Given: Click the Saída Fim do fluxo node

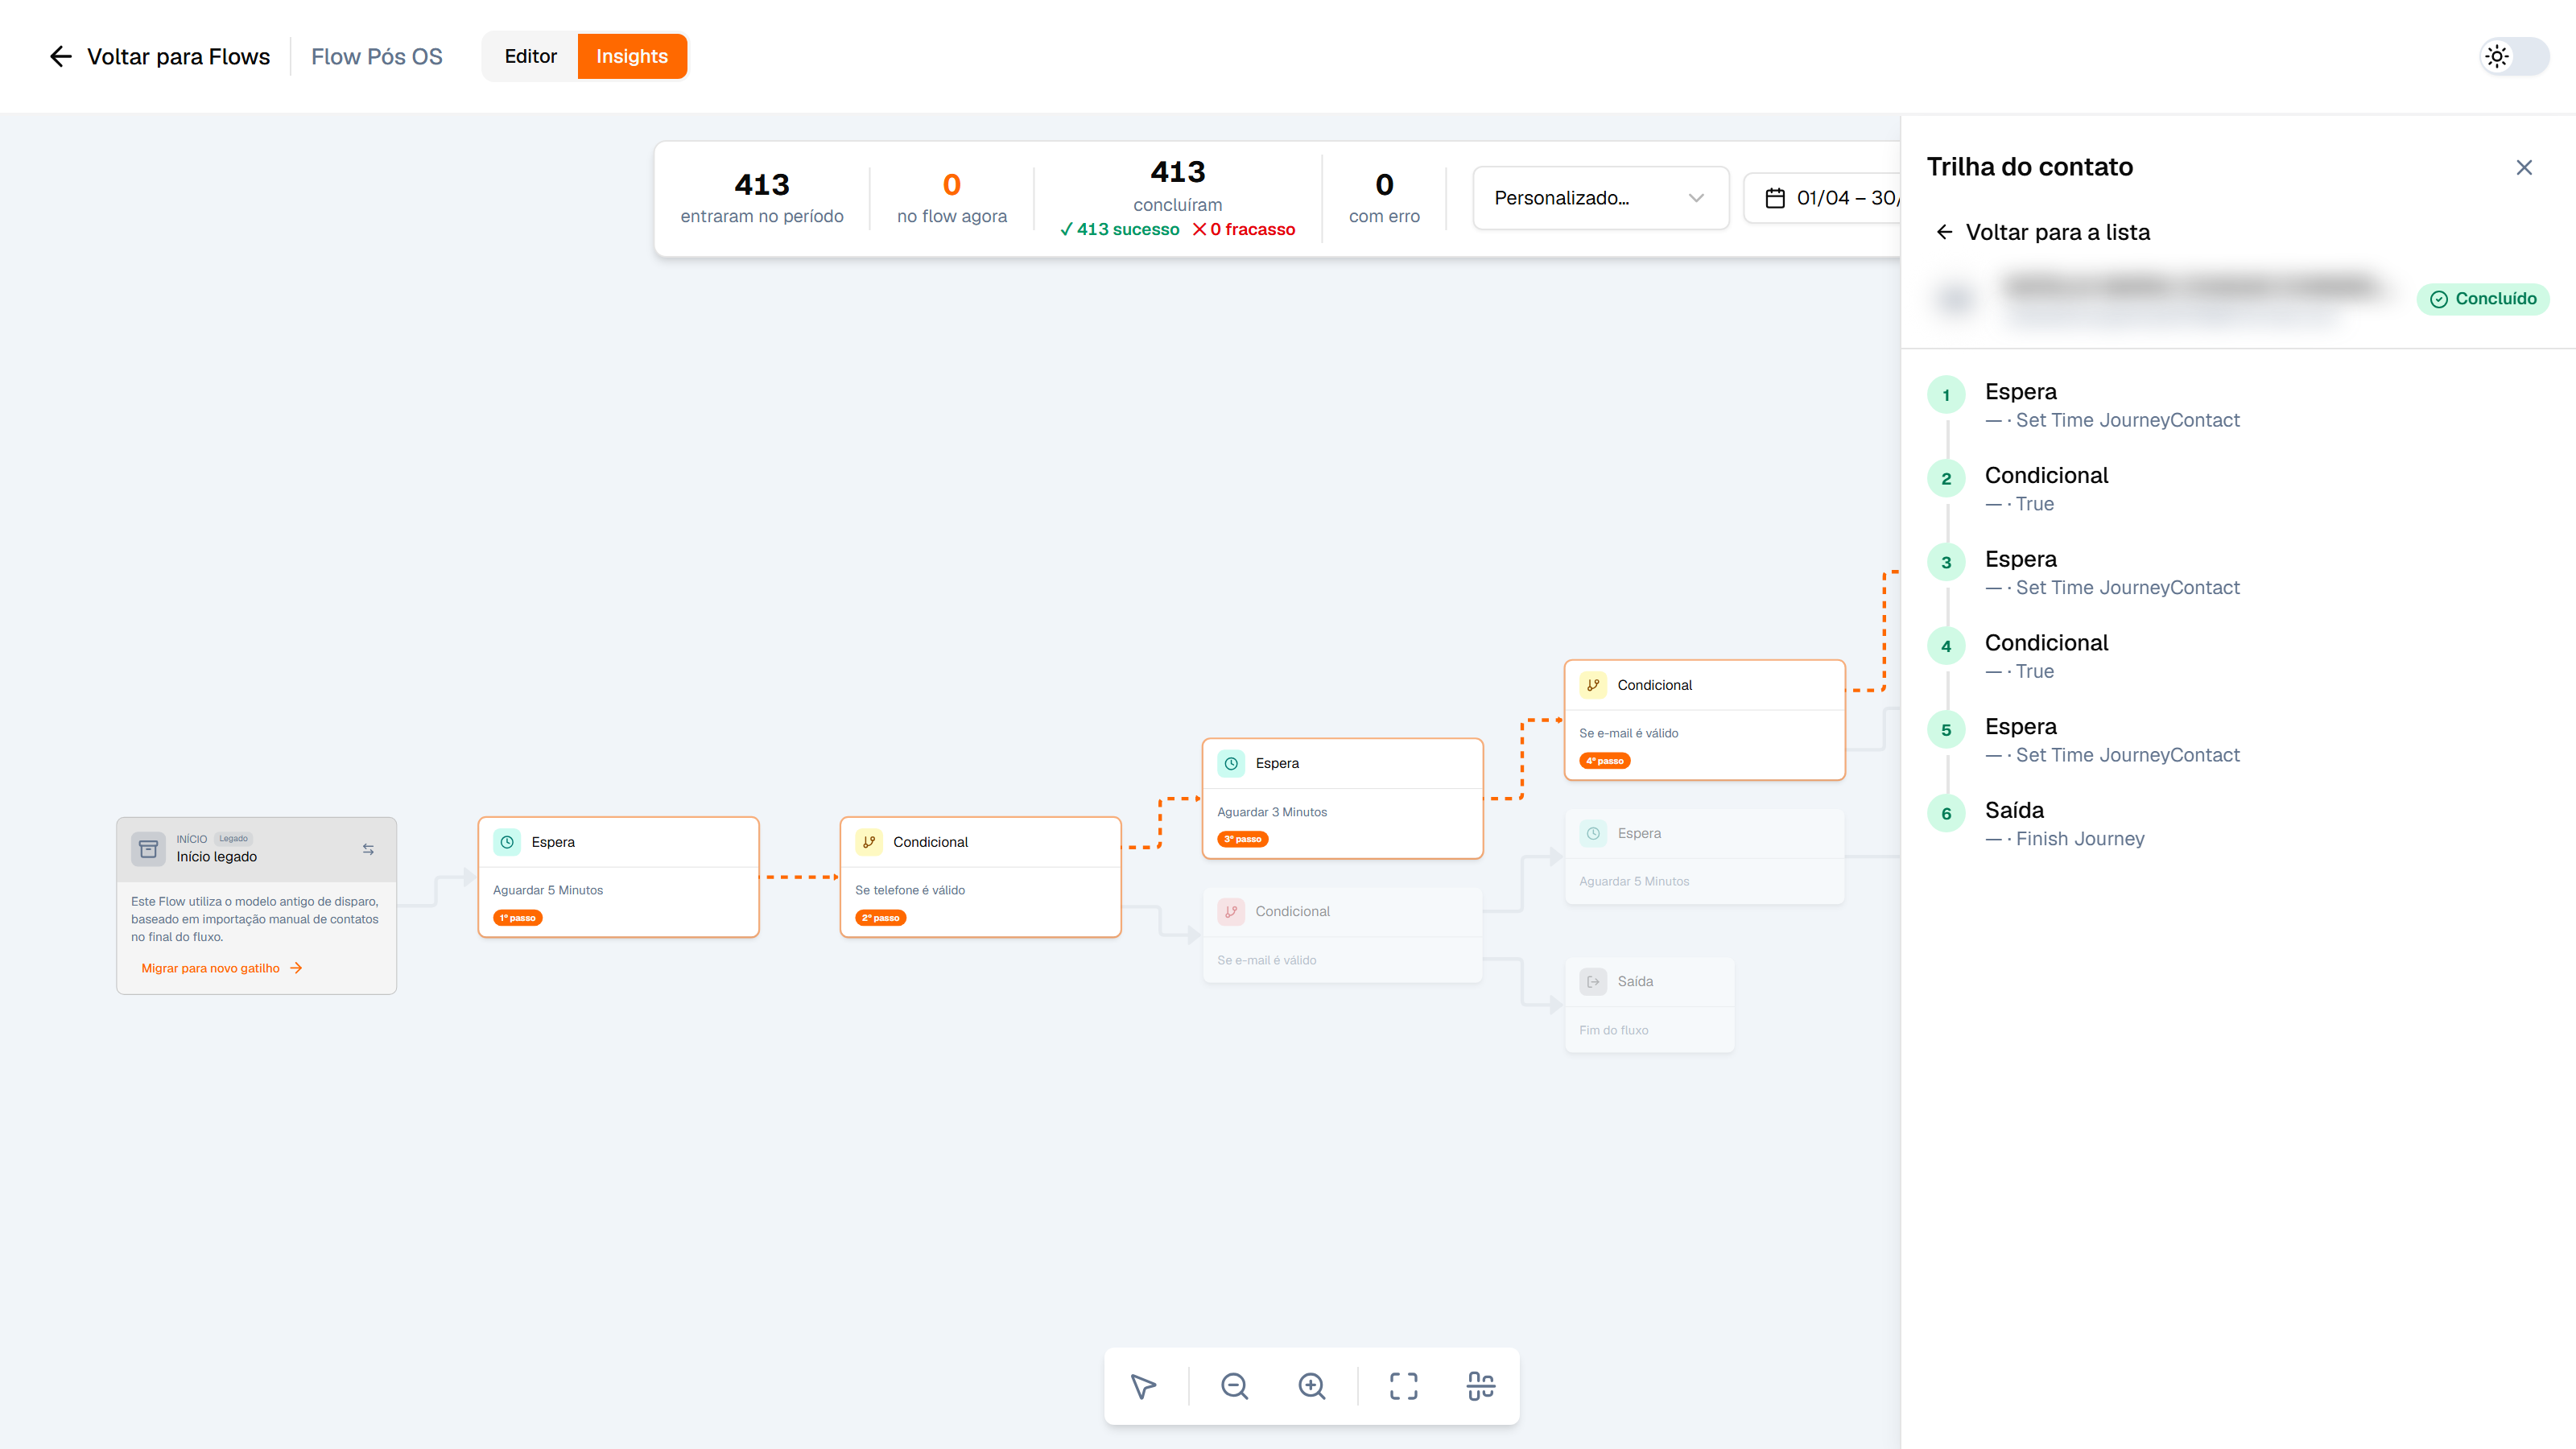Looking at the screenshot, I should coord(1649,1005).
